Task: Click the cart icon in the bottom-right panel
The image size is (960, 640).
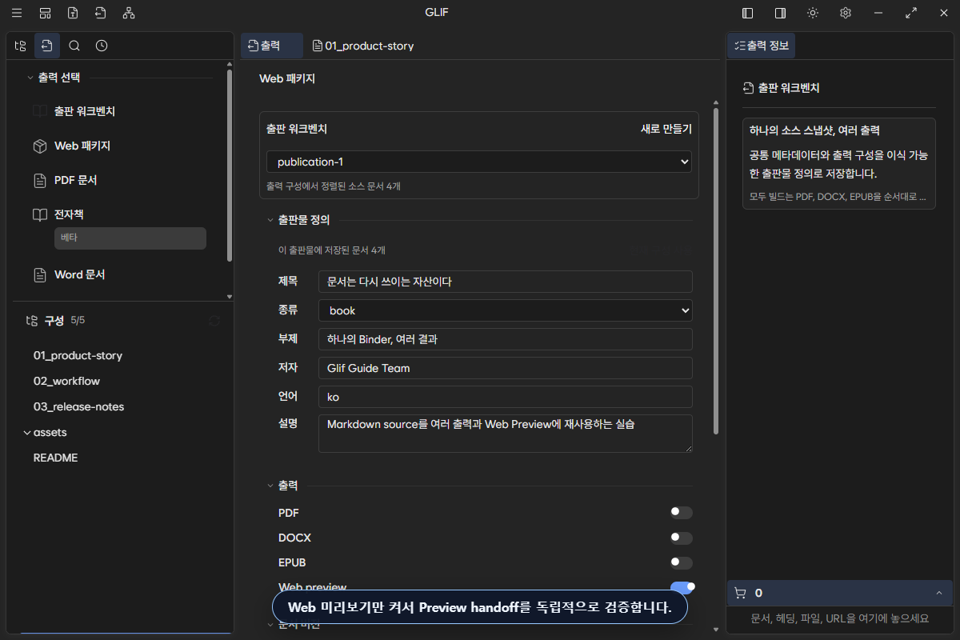Action: pyautogui.click(x=740, y=593)
